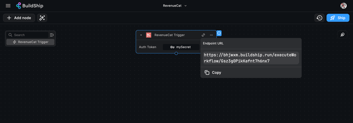
Task: Open the AI magic wand generator
Action: 42,18
